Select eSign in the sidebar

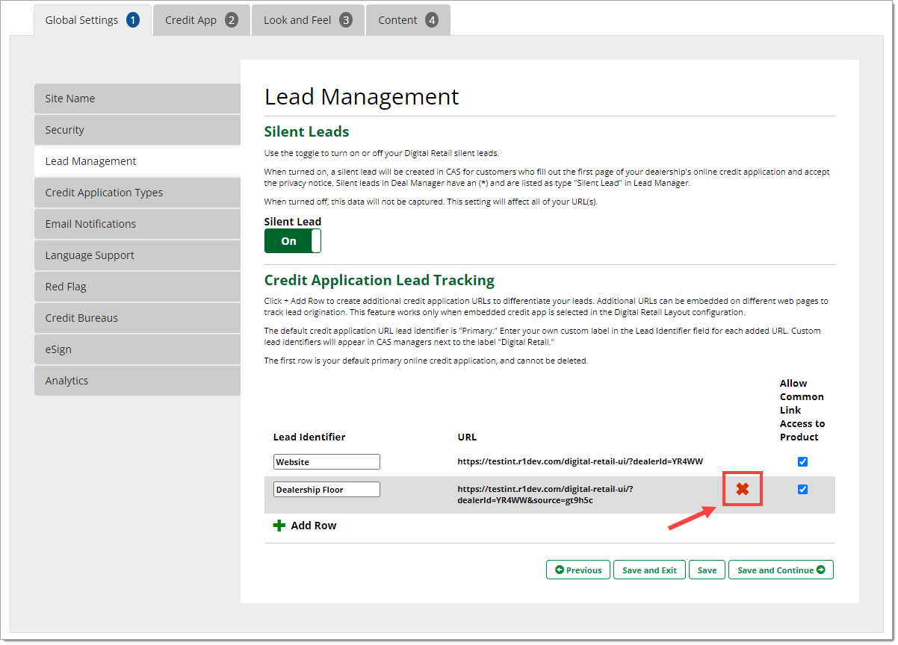point(137,349)
